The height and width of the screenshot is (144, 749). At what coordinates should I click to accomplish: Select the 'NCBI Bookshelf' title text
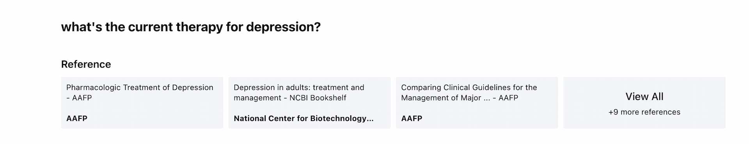pos(318,98)
